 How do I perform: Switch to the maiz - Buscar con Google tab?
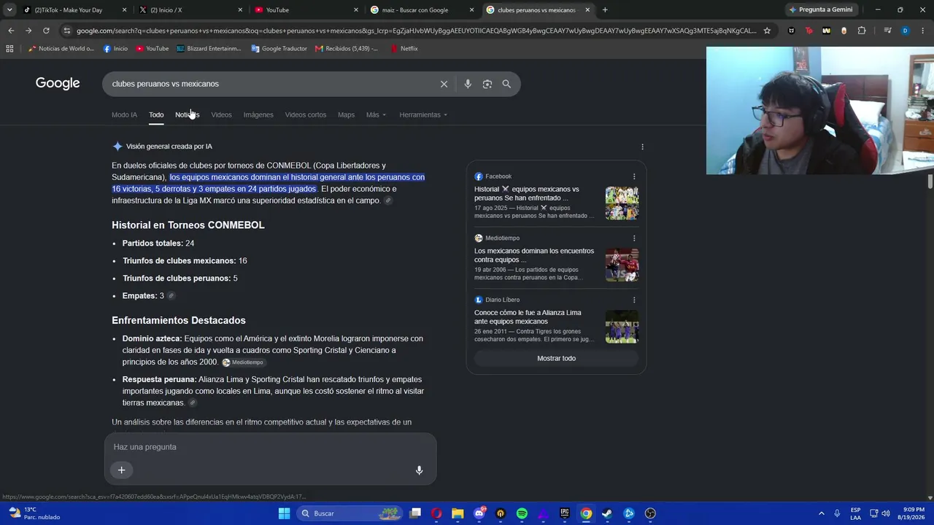pos(422,10)
